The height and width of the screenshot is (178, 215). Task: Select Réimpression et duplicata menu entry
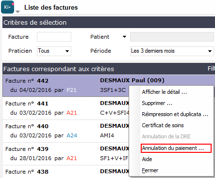[175, 114]
